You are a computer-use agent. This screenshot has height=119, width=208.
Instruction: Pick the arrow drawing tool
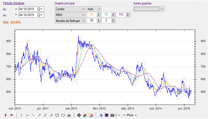[x=39, y=115]
